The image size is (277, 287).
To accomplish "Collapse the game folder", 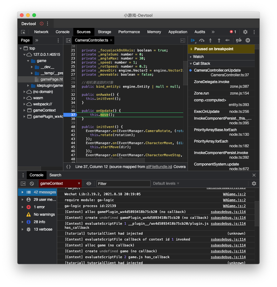I will tap(28, 61).
